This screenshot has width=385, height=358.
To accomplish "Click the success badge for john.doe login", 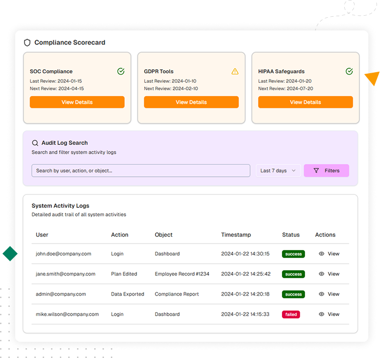I will [293, 254].
